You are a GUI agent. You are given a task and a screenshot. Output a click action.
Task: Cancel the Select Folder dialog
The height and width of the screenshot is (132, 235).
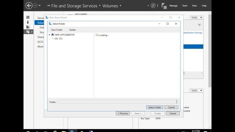(x=171, y=107)
